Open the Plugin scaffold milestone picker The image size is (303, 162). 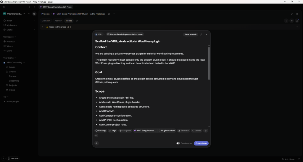(167, 131)
